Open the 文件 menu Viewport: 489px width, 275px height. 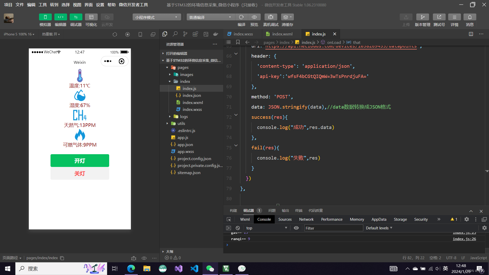click(x=20, y=5)
